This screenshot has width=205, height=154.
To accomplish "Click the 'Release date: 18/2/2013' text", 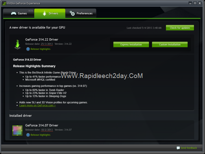I will pyautogui.click(x=39, y=130).
